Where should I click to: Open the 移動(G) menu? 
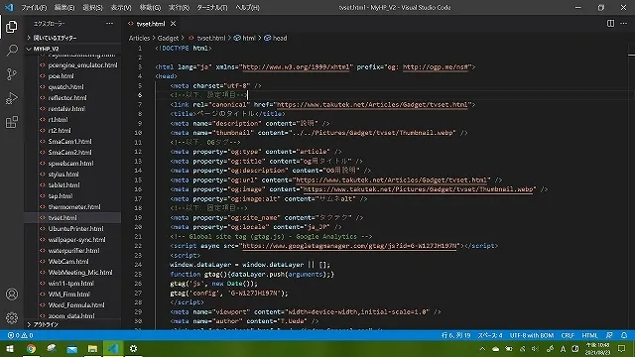150,8
